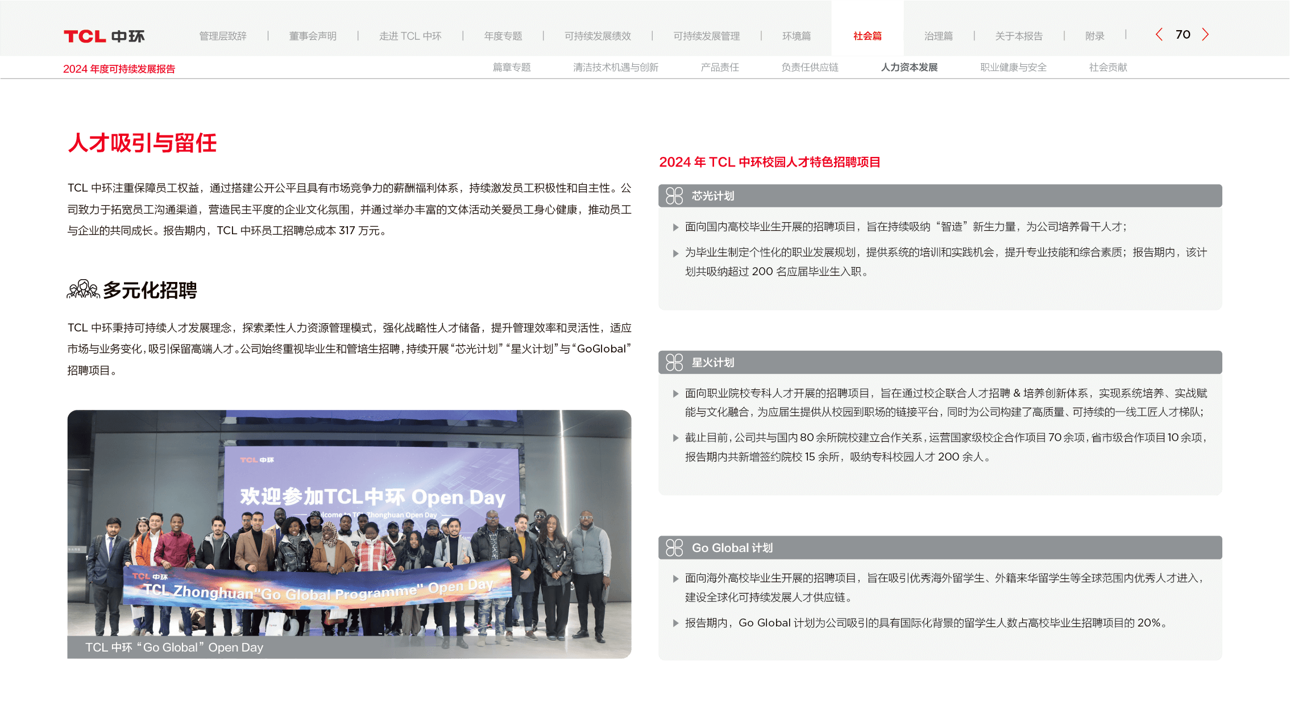Click the 芯光计划 clover icon
1290x726 pixels.
674,196
